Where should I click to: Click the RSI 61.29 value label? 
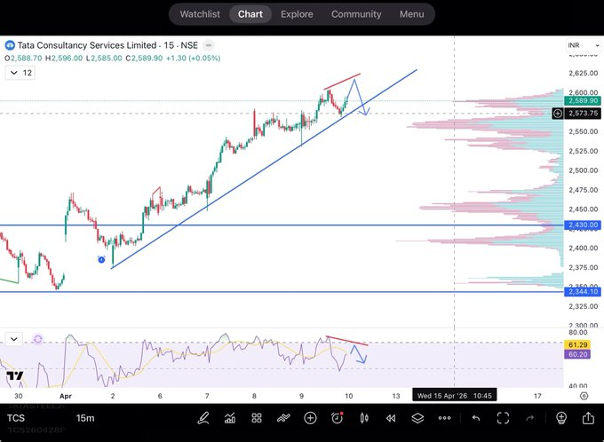pos(577,344)
